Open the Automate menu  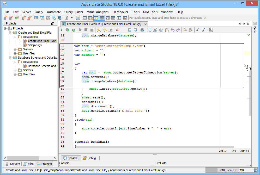[x=54, y=12]
